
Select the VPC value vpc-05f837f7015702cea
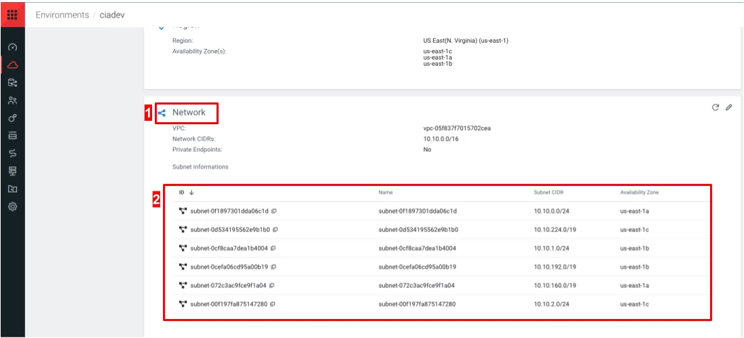point(457,128)
